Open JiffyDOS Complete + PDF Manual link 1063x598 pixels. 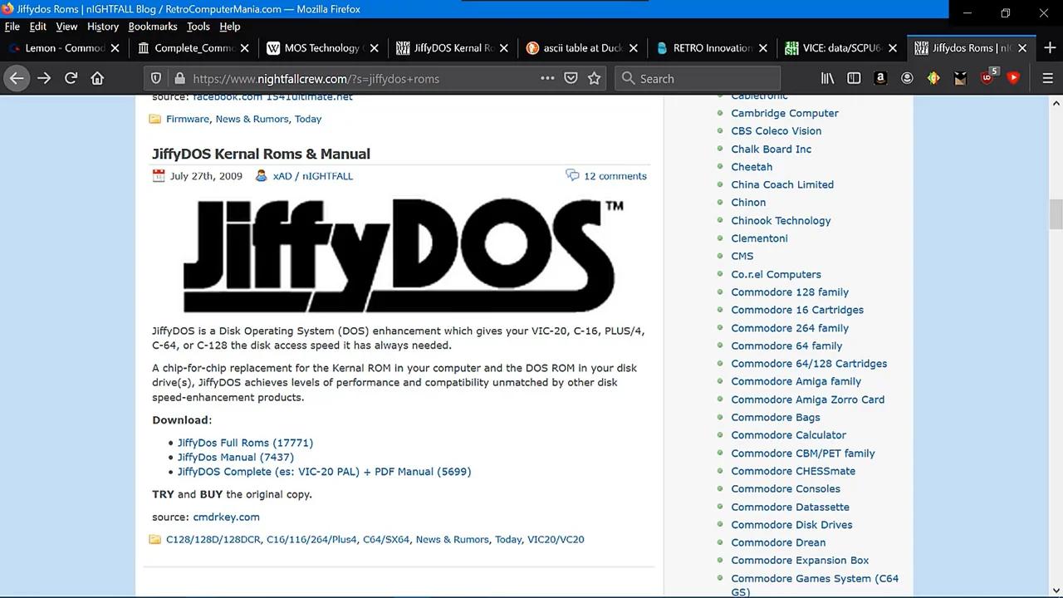click(324, 471)
